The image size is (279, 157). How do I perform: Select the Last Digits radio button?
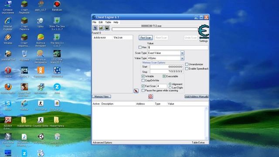pyautogui.click(x=170, y=88)
